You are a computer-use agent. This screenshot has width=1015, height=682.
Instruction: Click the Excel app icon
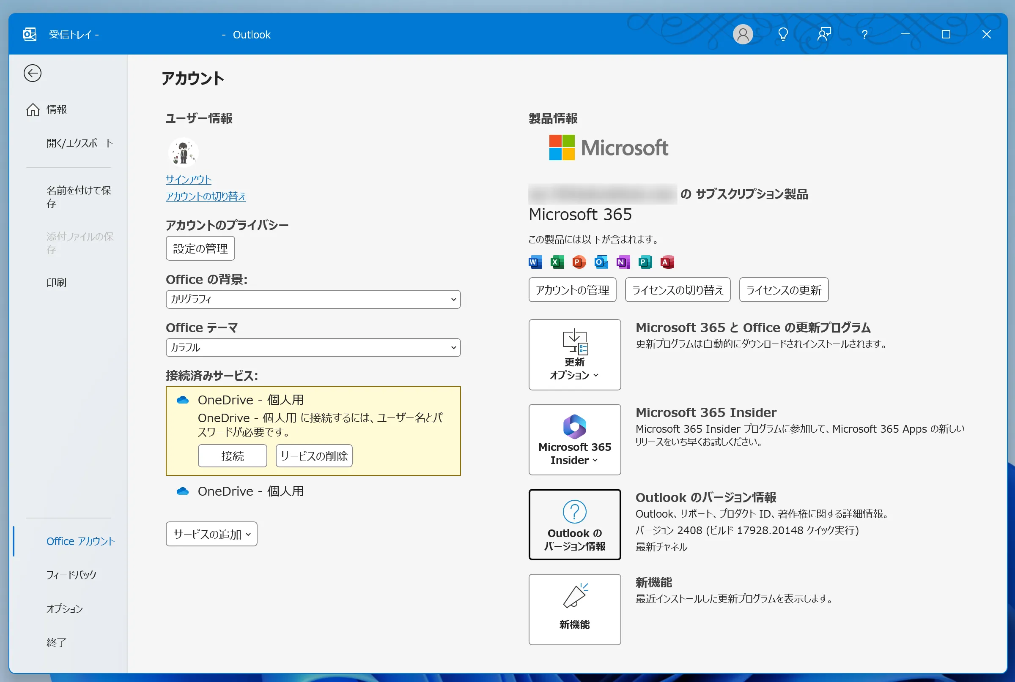tap(557, 262)
